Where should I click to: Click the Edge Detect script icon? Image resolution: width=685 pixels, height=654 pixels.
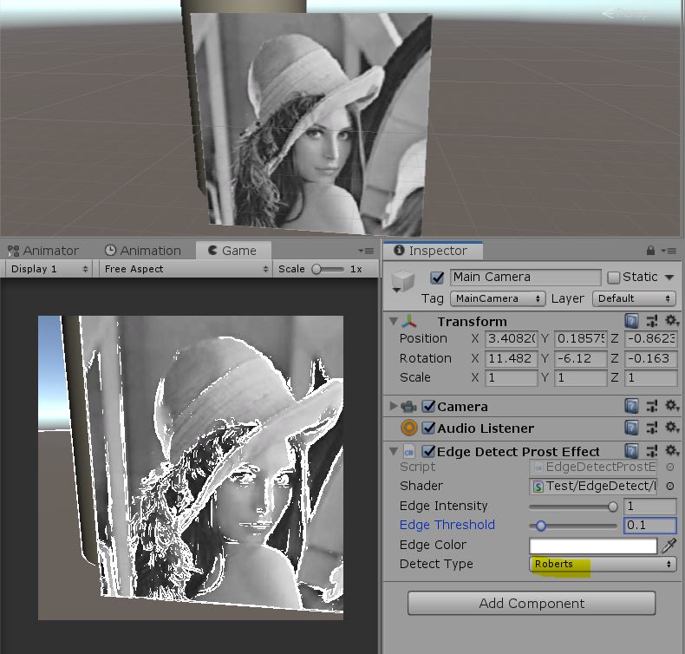coord(409,451)
